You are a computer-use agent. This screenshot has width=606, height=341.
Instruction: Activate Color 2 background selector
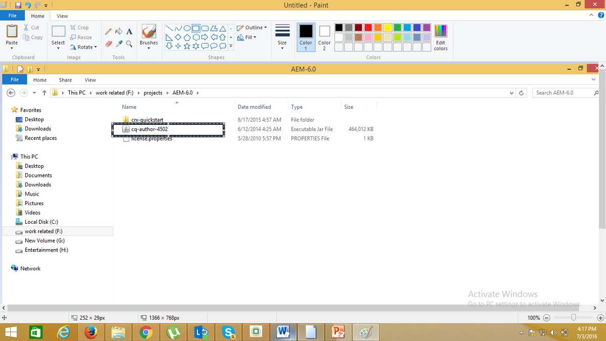324,37
